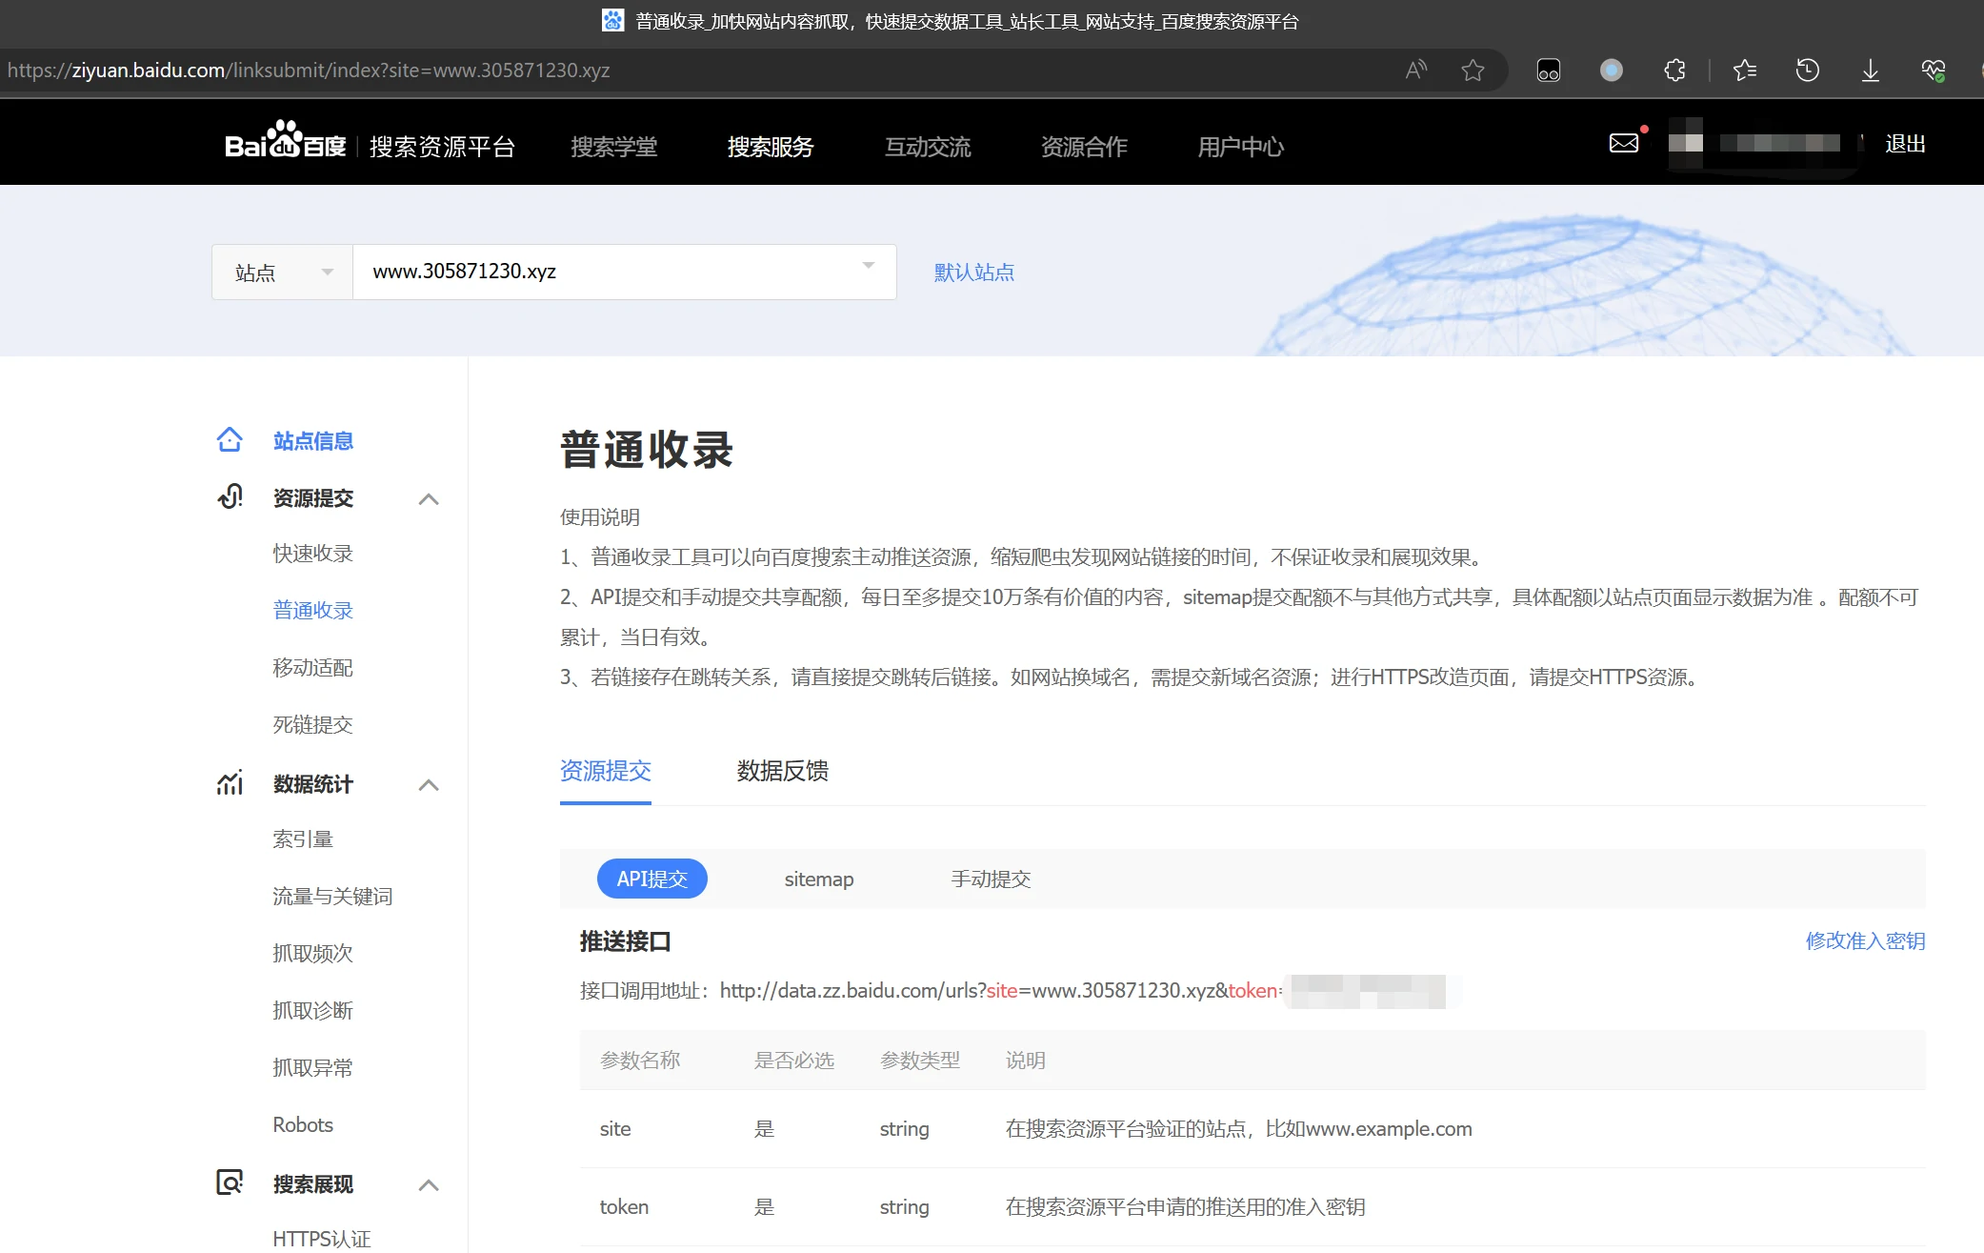Open 索引量 in the sidebar
This screenshot has width=1984, height=1253.
click(x=303, y=839)
